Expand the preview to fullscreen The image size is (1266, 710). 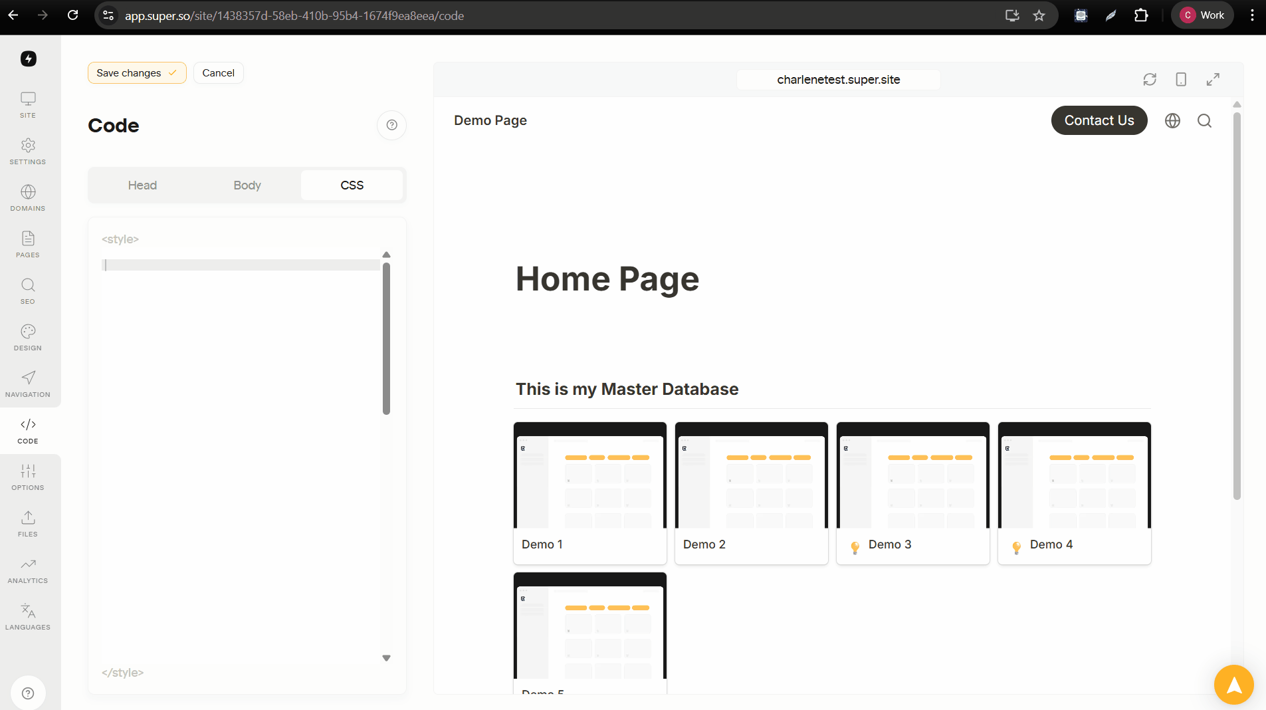(1213, 80)
